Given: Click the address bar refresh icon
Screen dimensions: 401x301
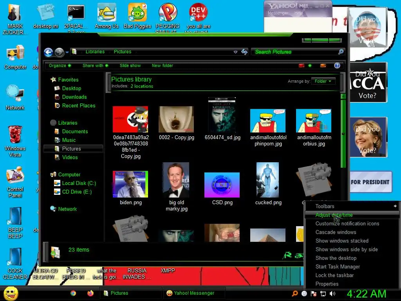Looking at the screenshot, I should [x=244, y=52].
